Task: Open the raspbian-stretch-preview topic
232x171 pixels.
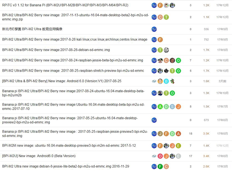Action: click(73, 71)
